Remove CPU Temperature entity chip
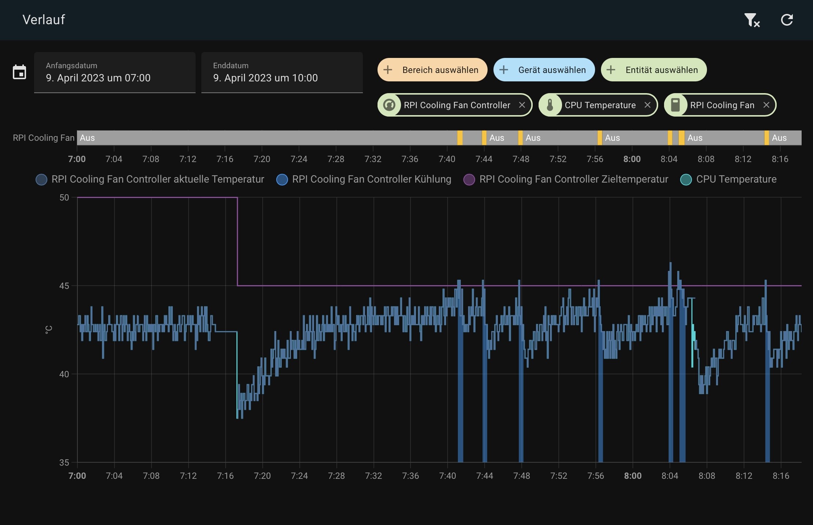The image size is (813, 525). click(648, 105)
